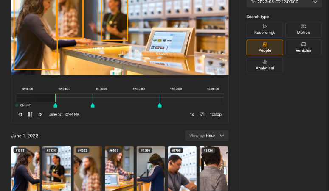Seek the timeline track at 12:40
Screen dimensions: 329x191
point(139,97)
